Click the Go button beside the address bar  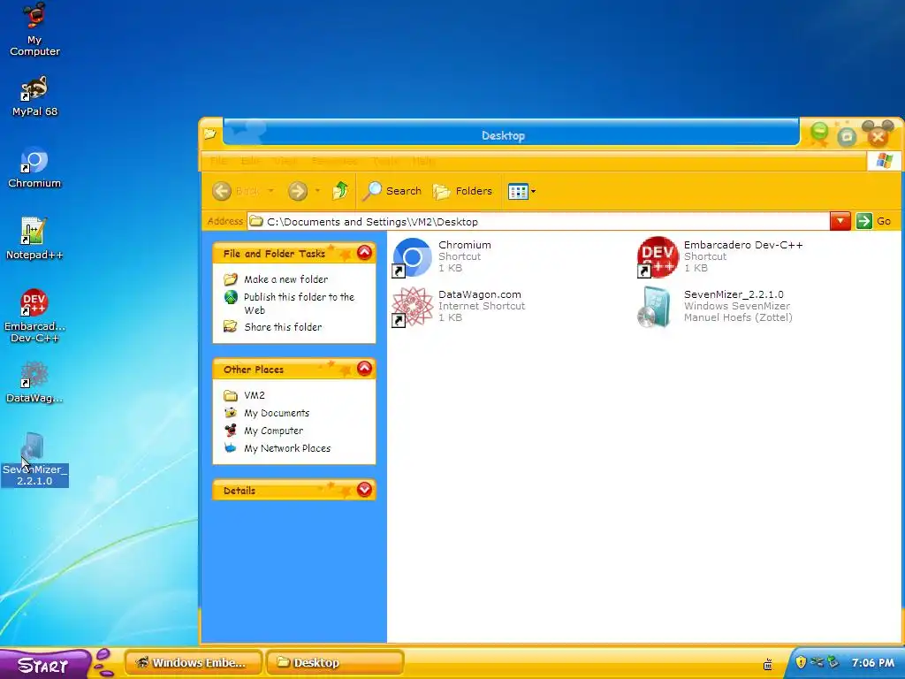coord(874,221)
